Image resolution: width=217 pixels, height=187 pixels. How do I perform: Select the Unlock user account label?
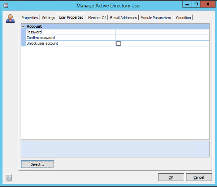[x=42, y=44]
